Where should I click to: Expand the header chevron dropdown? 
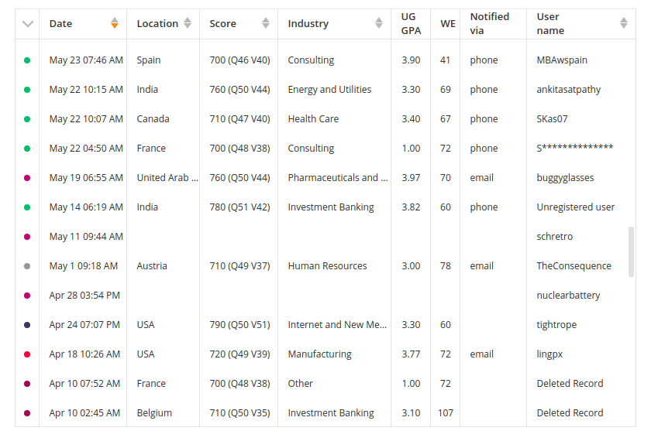pyautogui.click(x=28, y=24)
